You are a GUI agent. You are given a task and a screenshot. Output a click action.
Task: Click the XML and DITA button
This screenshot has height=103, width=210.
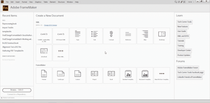pos(183,36)
